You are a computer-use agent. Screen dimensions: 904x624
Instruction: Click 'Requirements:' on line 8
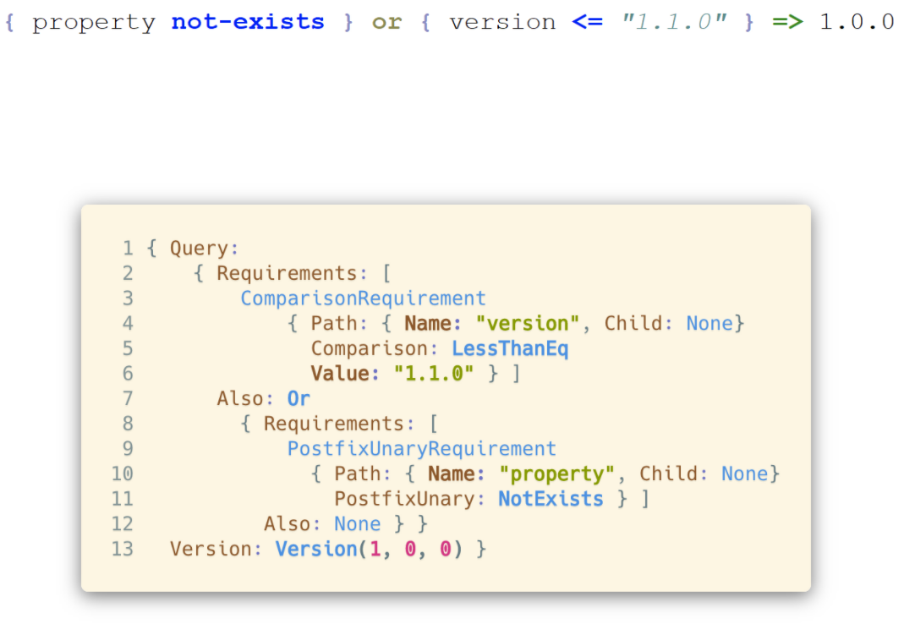coord(339,424)
